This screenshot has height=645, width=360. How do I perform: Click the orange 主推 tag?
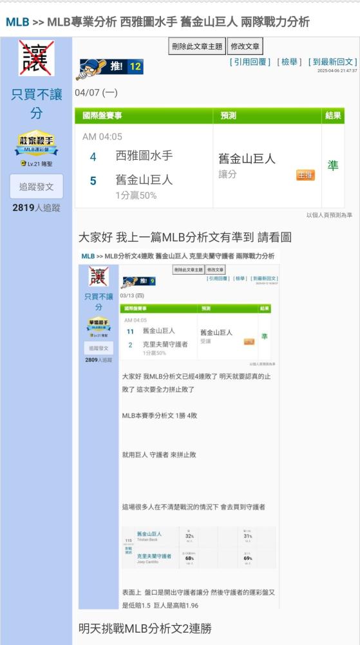[x=305, y=175]
